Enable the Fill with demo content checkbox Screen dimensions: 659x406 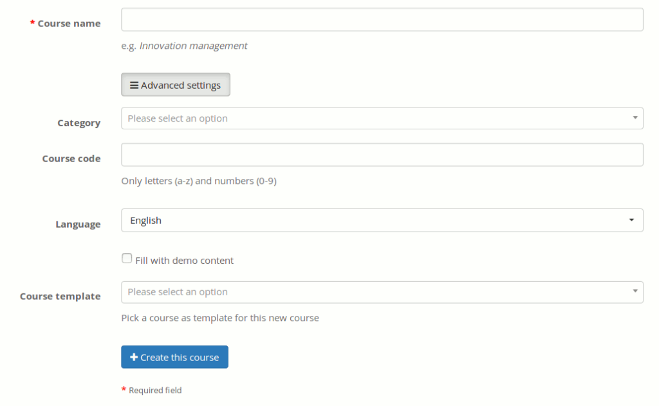coord(127,257)
